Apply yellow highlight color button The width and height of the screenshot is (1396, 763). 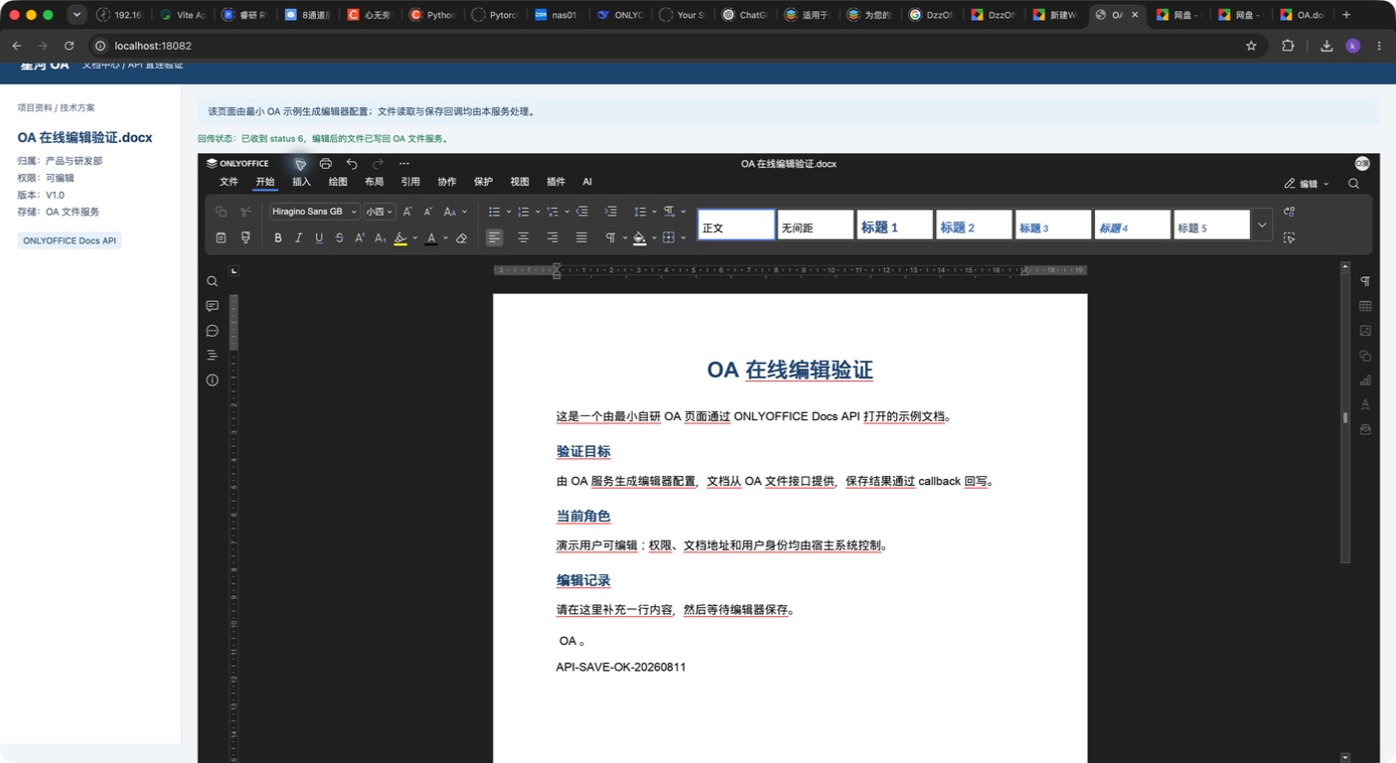tap(400, 238)
